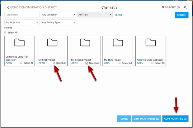Image resolution: width=193 pixels, height=128 pixels.
Task: Click the My Third Project folder icon
Action: tap(118, 42)
